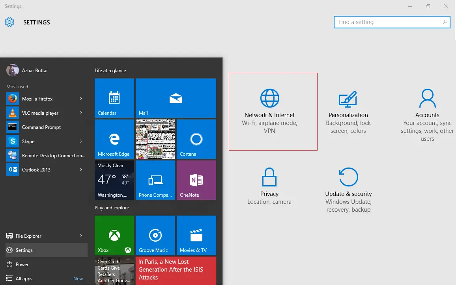Click the Outlook 2013 icon

13,170
